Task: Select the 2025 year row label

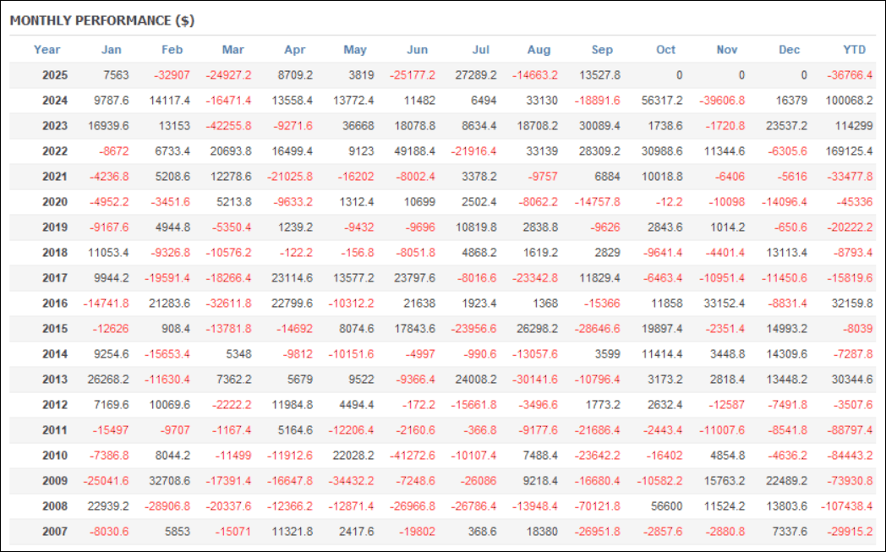Action: pyautogui.click(x=54, y=74)
